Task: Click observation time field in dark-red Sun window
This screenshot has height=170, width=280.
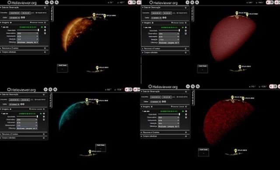Action: tap(167, 97)
